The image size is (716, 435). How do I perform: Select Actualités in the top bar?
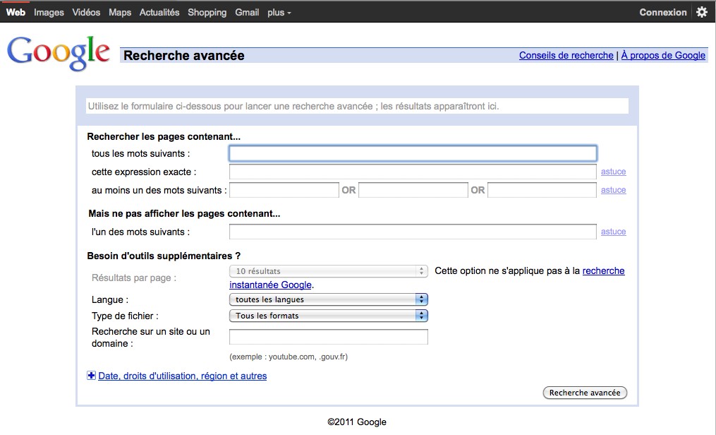click(159, 12)
